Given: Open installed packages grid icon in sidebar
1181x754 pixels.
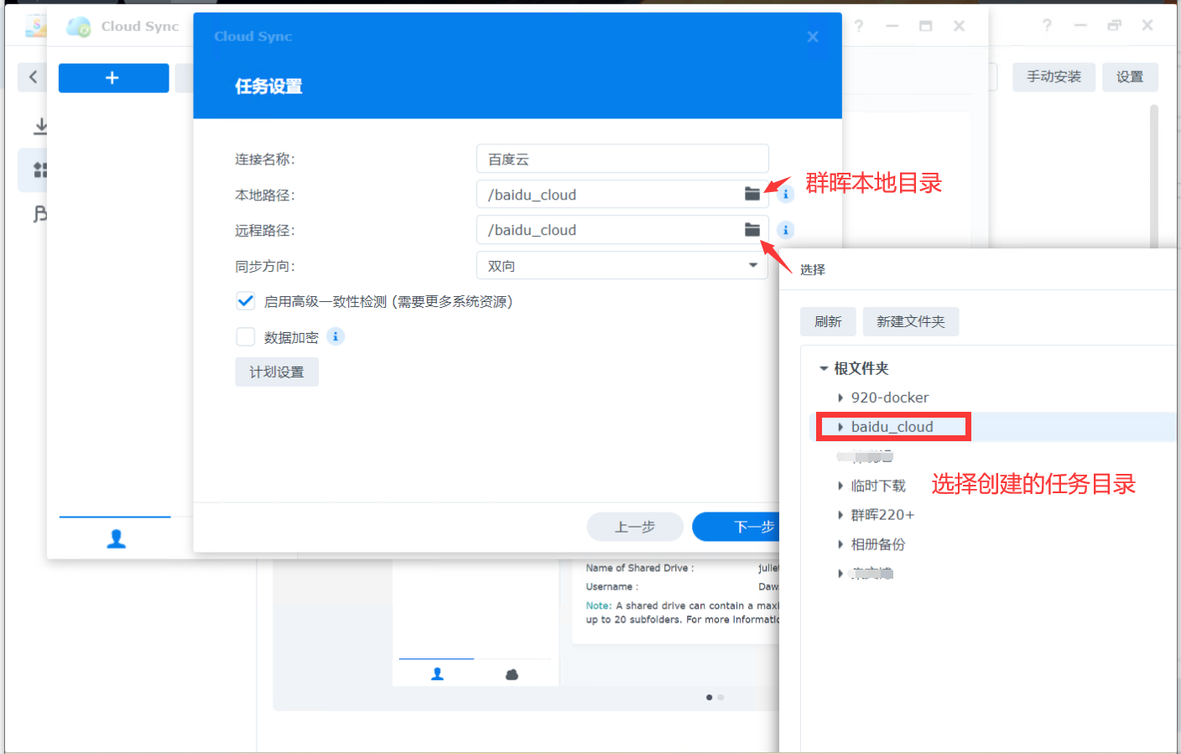Looking at the screenshot, I should 39,170.
